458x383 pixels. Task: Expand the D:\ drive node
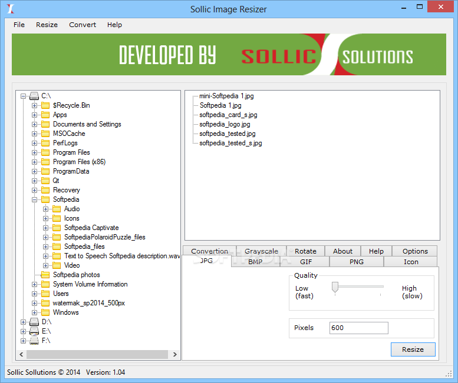pos(24,322)
